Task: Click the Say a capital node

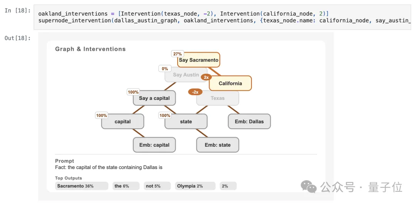Action: click(154, 98)
